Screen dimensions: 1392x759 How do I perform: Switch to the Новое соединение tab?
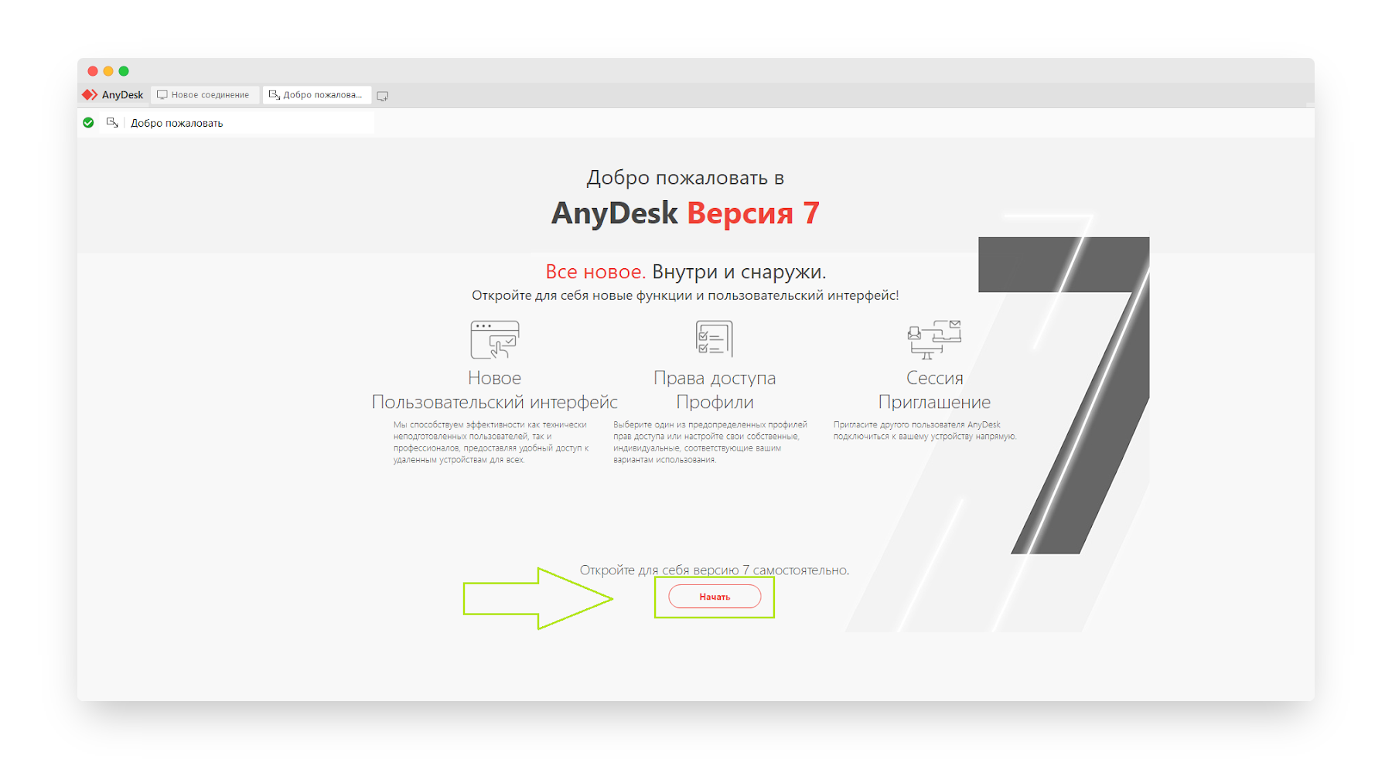point(205,95)
